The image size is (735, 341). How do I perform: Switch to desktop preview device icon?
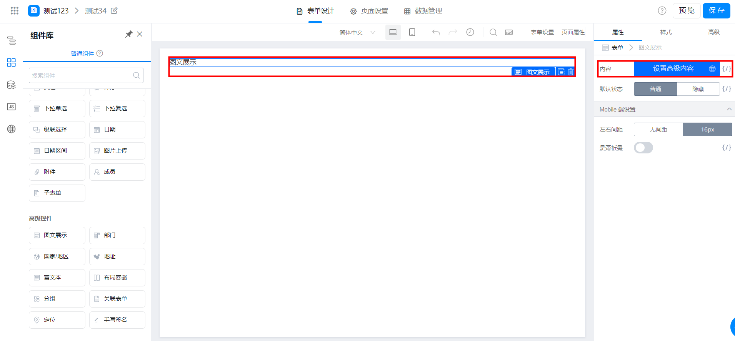393,32
